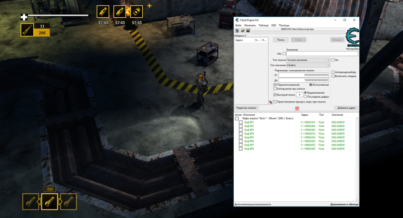This screenshot has width=403, height=218.
Task: Click the equipped rifle weapon icon
Action: point(27,30)
